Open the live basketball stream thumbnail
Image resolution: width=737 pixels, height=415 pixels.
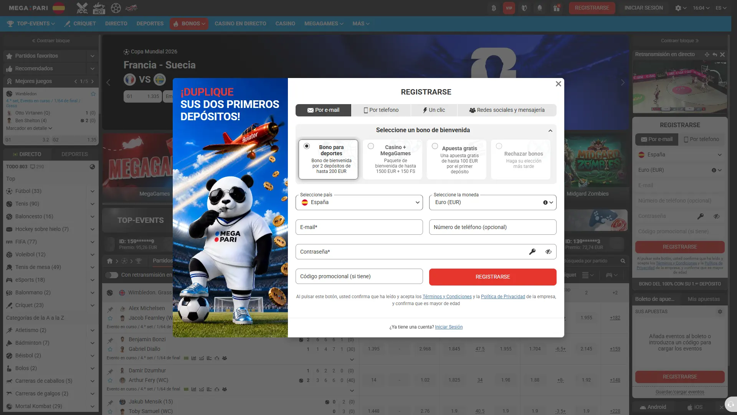679,87
